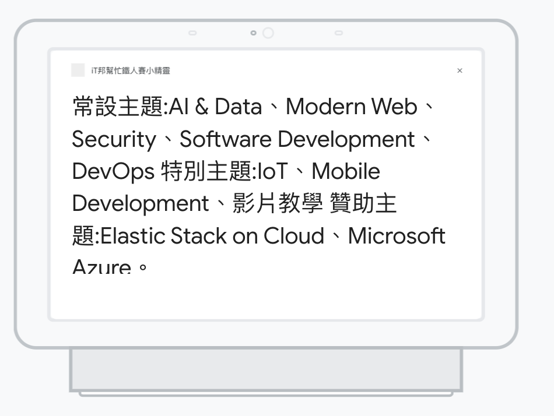Tap the left microphone hole on the bezel
Image resolution: width=554 pixels, height=416 pixels.
tap(192, 33)
